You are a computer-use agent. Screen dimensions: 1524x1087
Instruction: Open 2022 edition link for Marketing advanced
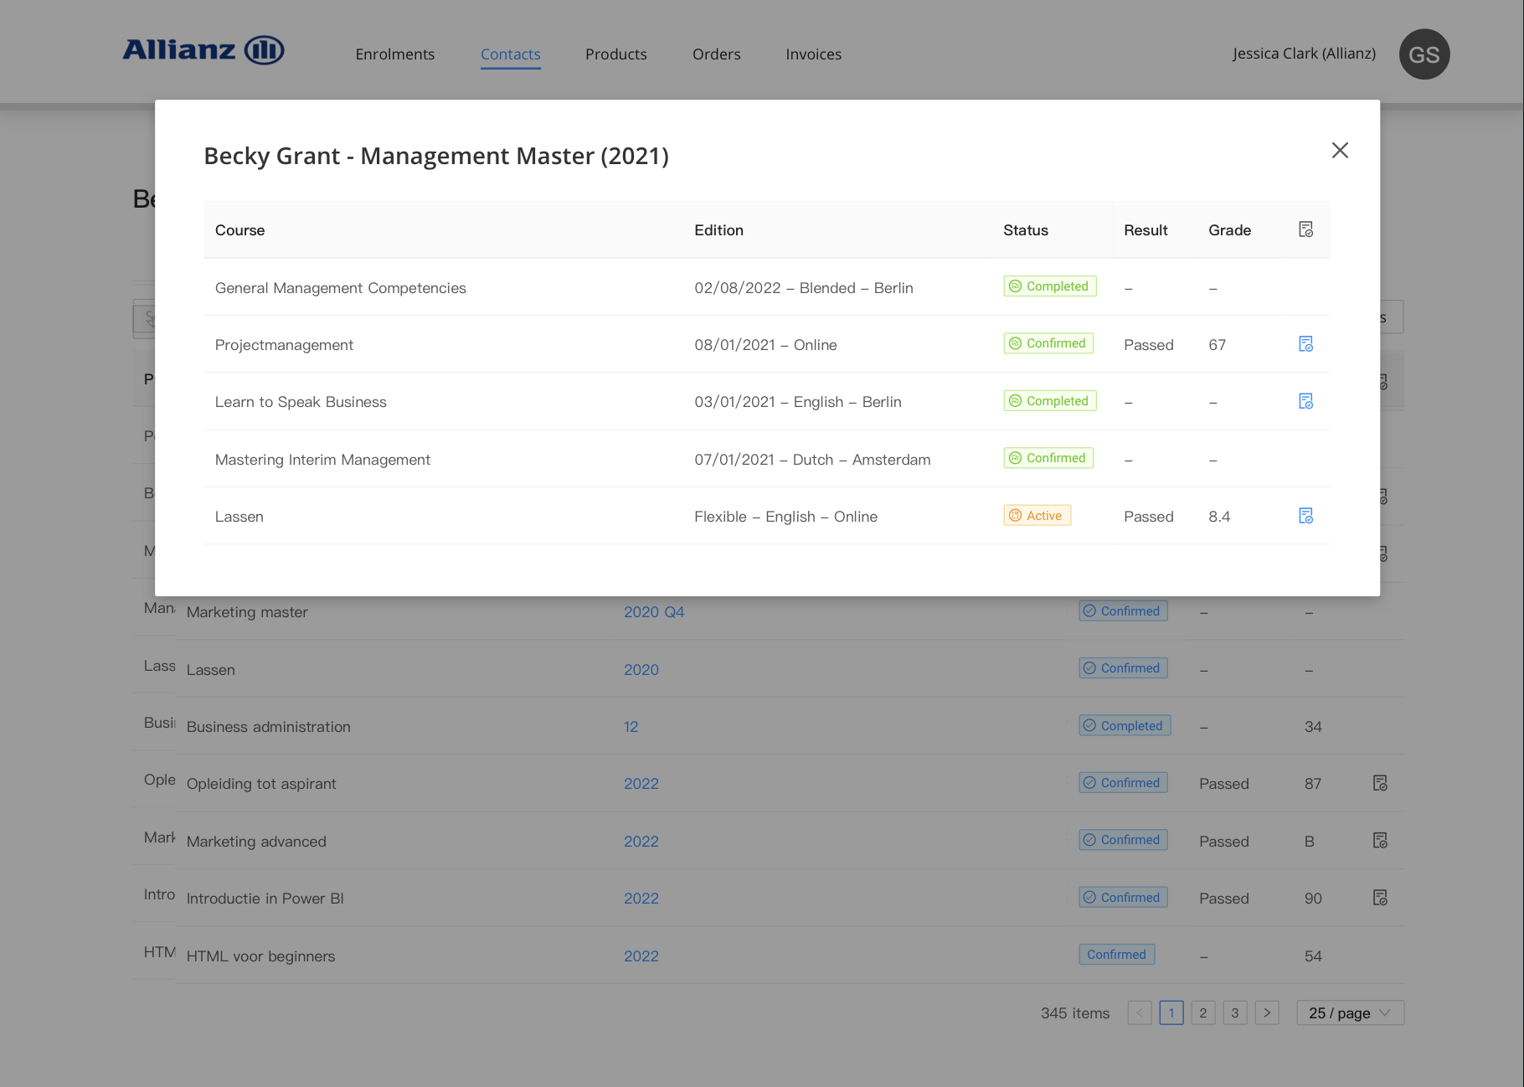(x=641, y=842)
